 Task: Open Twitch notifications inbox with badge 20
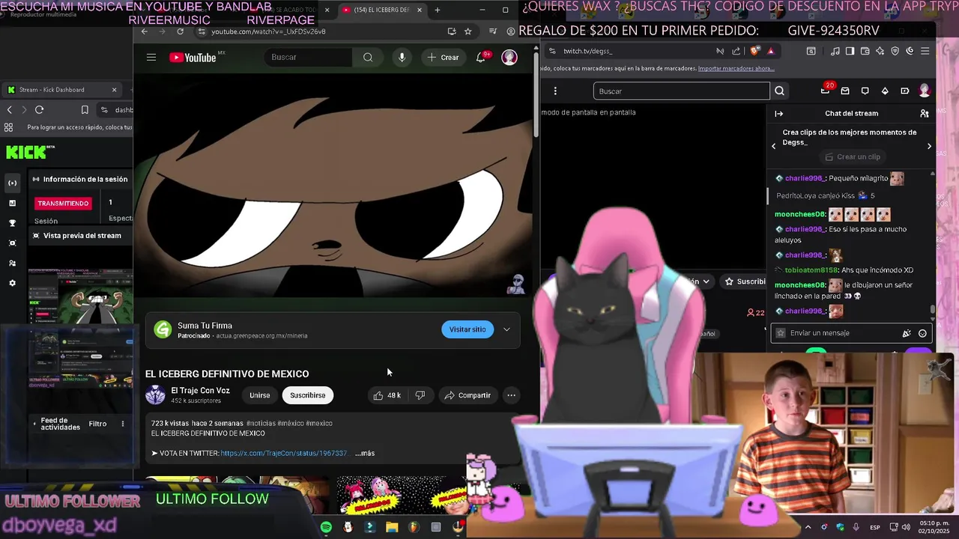826,90
